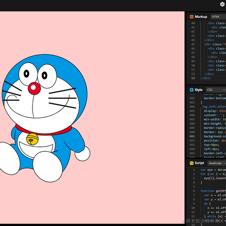
Task: Open the CSS preprocessor dropdown
Action: point(216,90)
